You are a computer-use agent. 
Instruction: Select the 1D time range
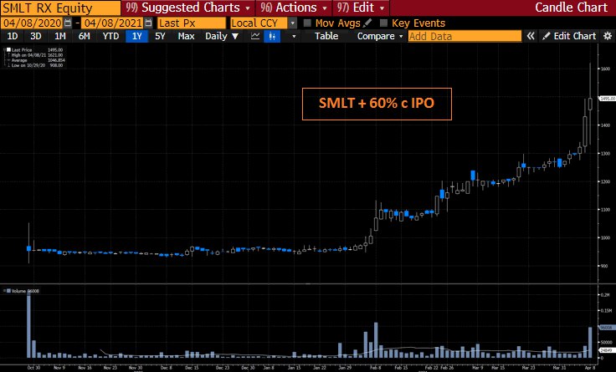coord(13,36)
